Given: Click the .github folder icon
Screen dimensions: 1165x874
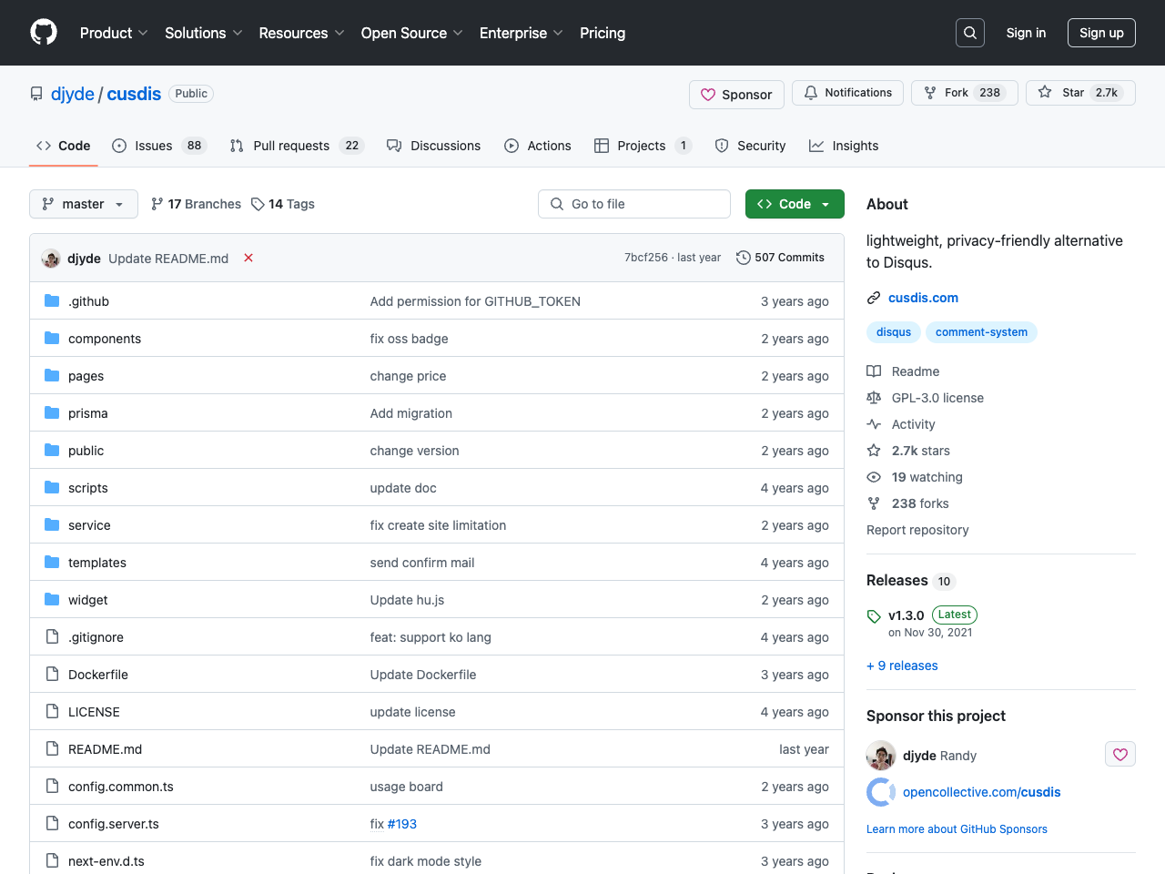Looking at the screenshot, I should [52, 301].
